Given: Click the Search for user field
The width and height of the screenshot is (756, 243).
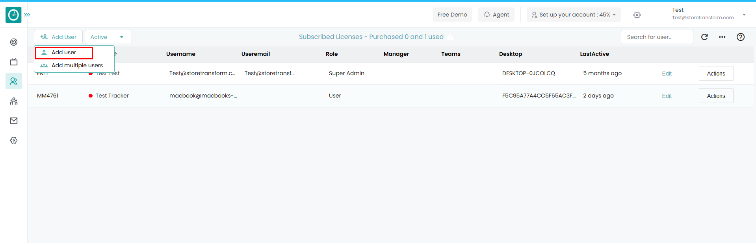Looking at the screenshot, I should [x=657, y=37].
